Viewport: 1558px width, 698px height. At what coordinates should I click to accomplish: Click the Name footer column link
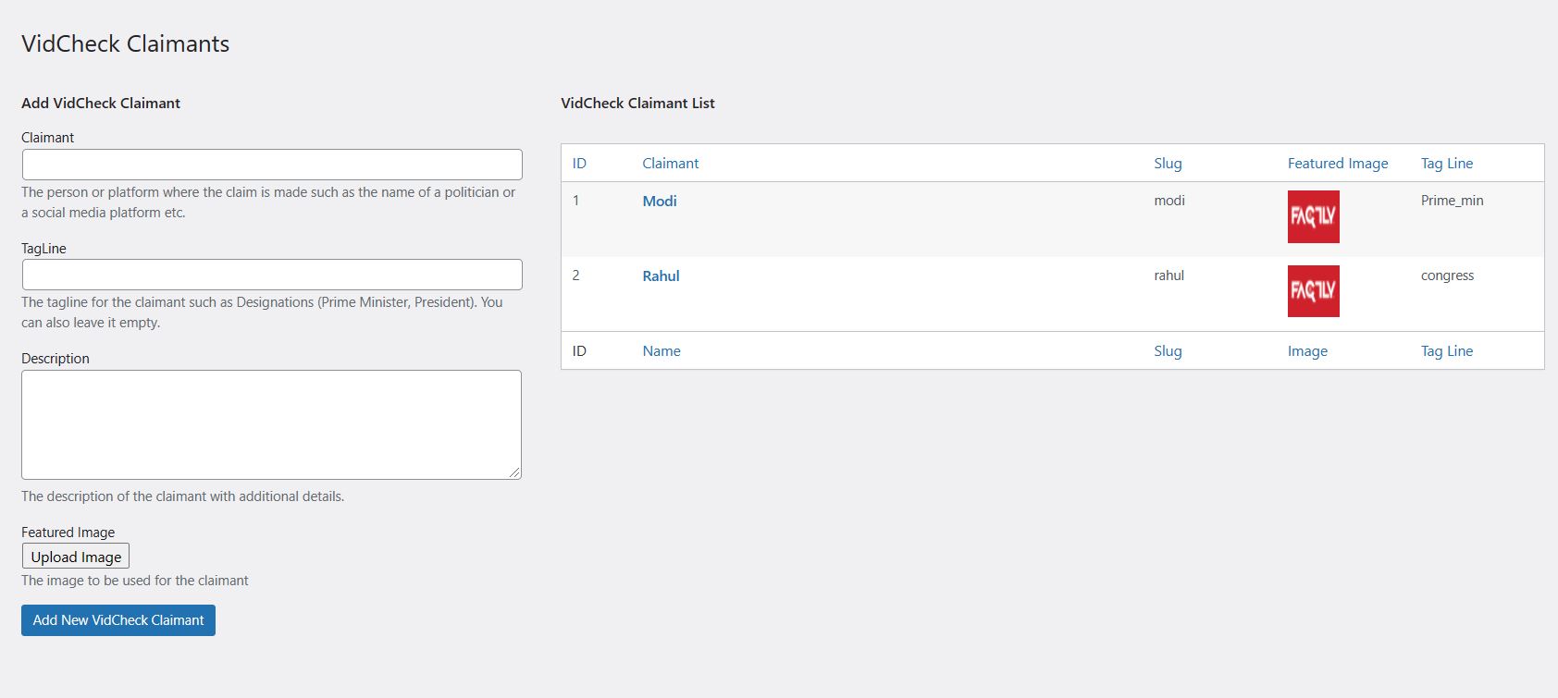click(662, 350)
